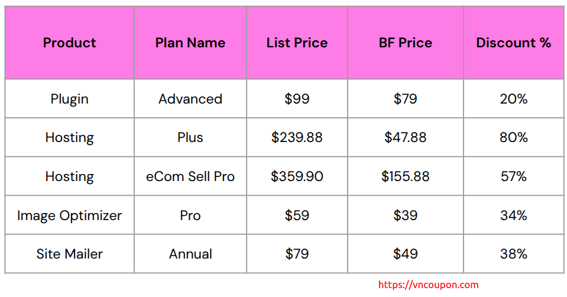This screenshot has height=297, width=567.
Task: Click the List Price column header
Action: (x=297, y=43)
